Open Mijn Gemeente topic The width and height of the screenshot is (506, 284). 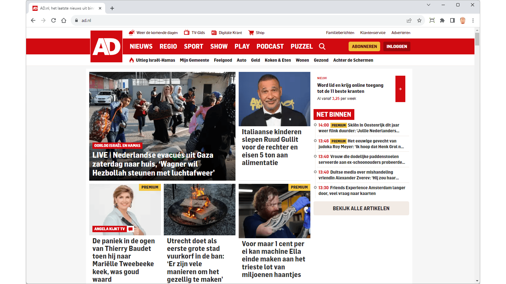click(x=194, y=60)
